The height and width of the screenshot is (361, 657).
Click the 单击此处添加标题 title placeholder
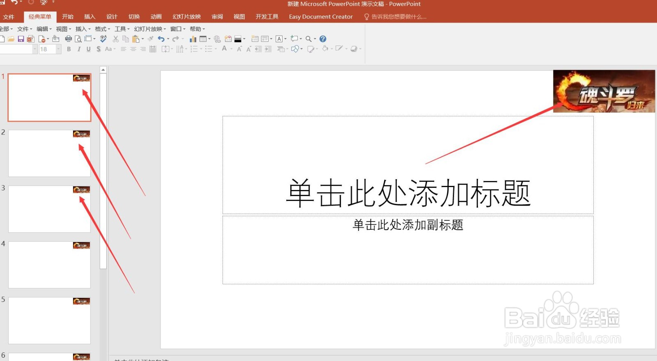(x=408, y=165)
